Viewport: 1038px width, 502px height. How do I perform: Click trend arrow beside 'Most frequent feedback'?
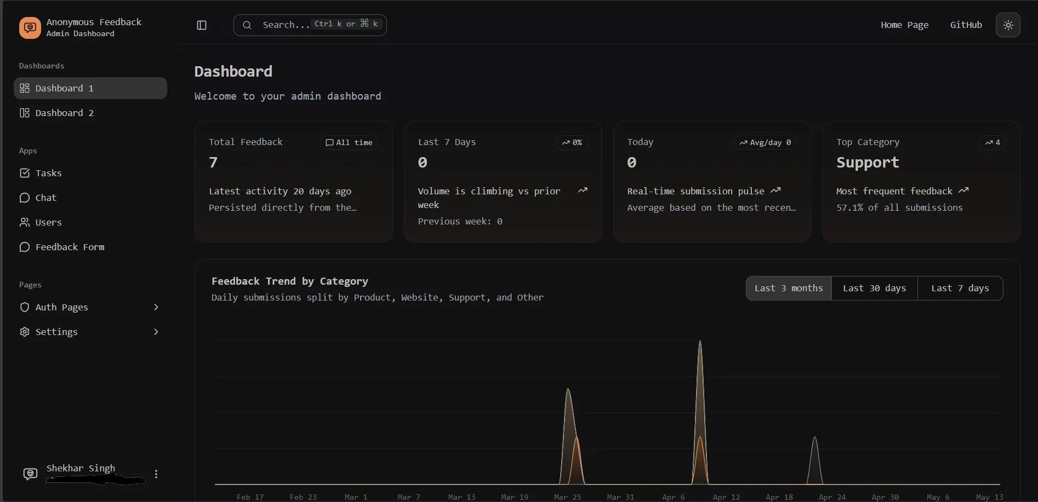(x=963, y=191)
